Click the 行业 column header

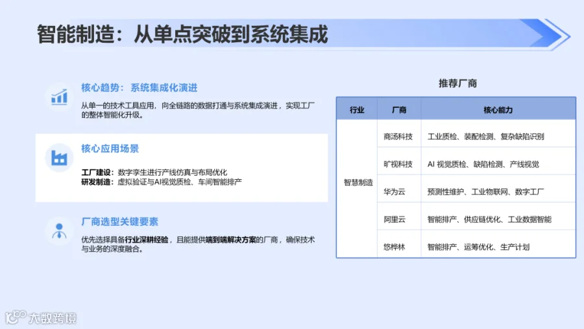(357, 110)
